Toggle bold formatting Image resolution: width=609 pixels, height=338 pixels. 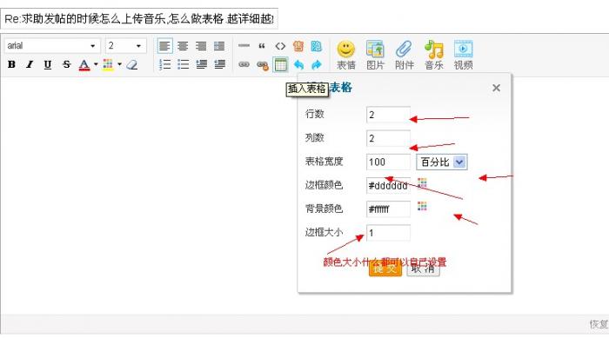[11, 64]
